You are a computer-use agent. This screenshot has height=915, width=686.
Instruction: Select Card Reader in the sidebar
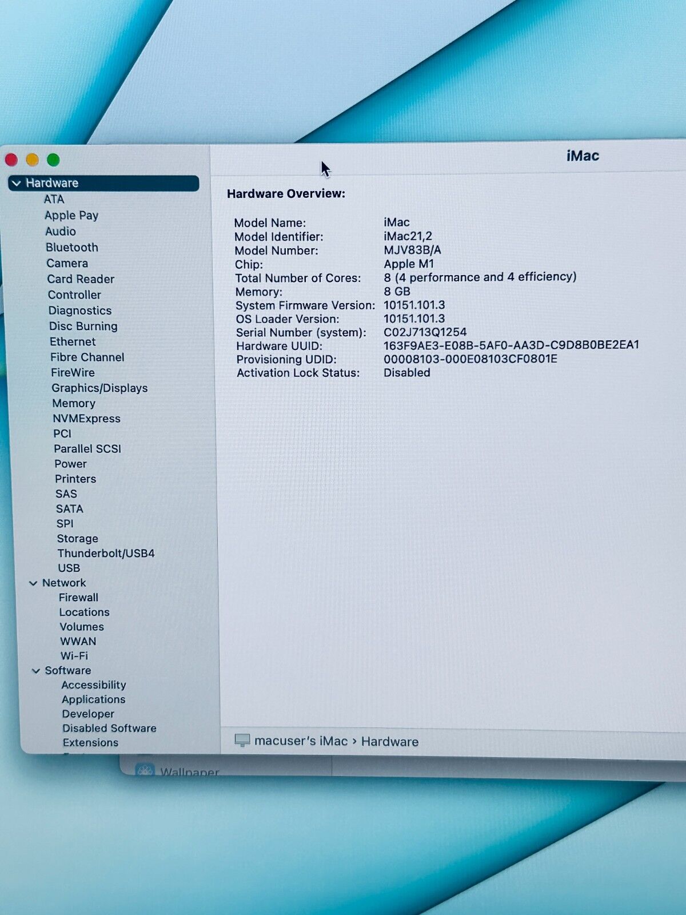point(81,279)
